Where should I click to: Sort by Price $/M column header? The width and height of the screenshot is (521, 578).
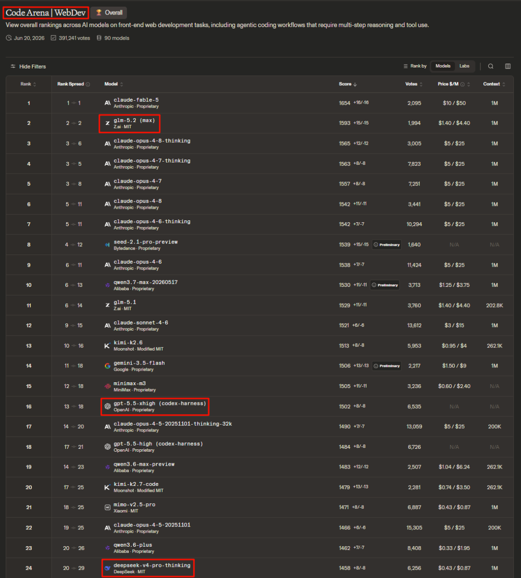point(454,84)
